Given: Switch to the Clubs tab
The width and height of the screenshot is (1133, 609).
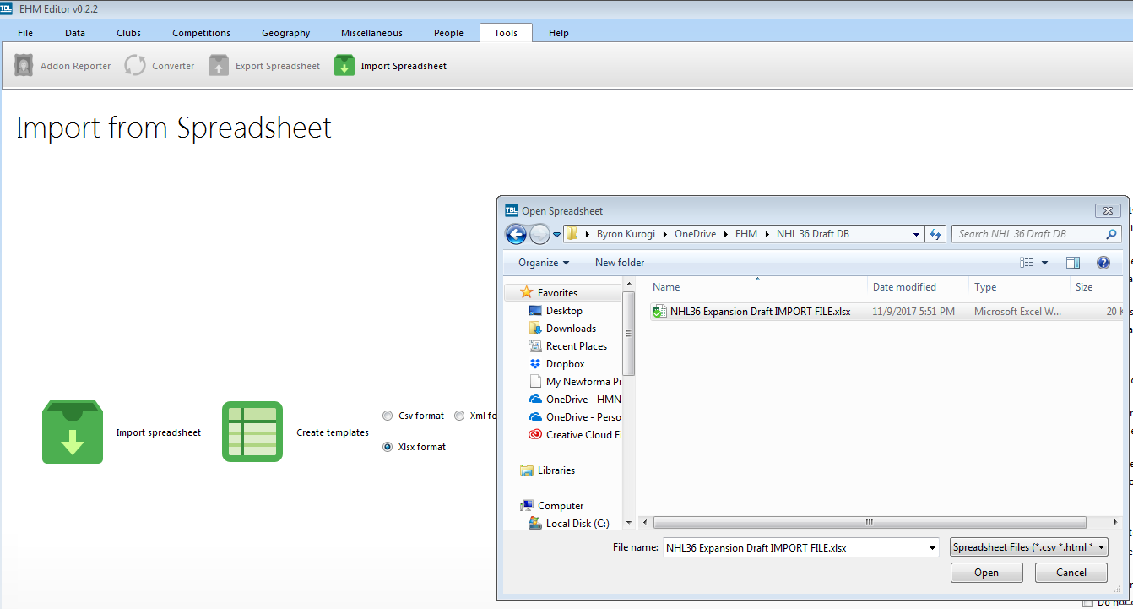Looking at the screenshot, I should pyautogui.click(x=129, y=33).
